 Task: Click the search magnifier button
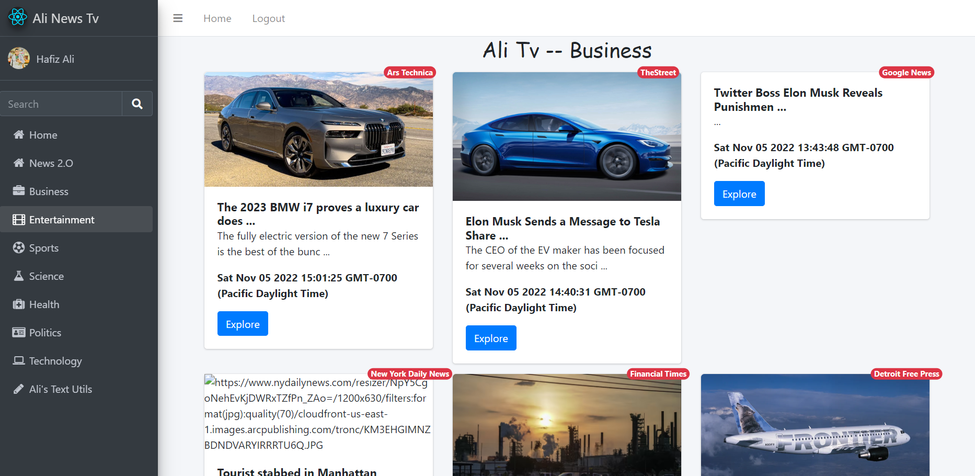click(137, 104)
